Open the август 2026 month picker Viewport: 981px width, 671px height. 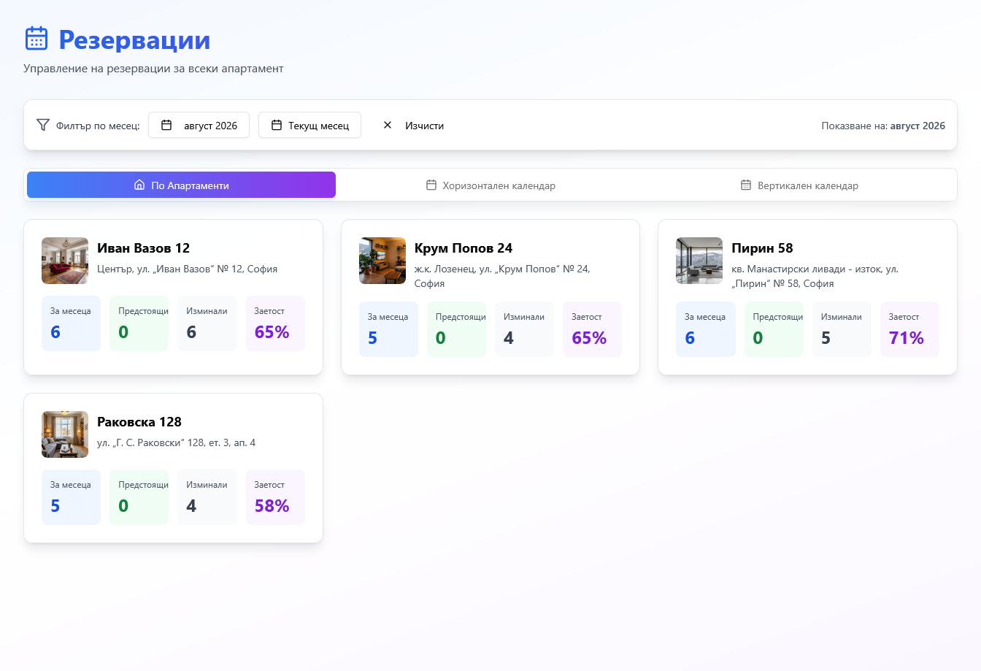(199, 125)
